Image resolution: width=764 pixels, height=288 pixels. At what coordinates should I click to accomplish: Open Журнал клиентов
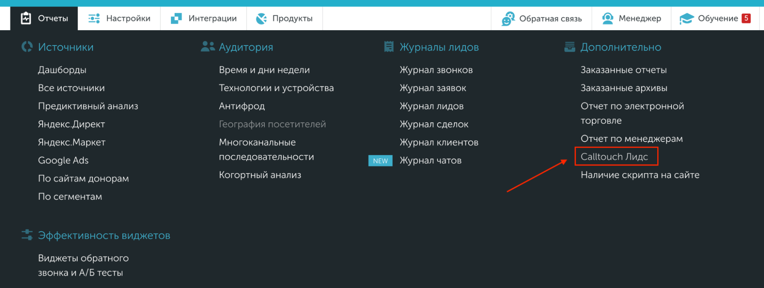(x=439, y=142)
